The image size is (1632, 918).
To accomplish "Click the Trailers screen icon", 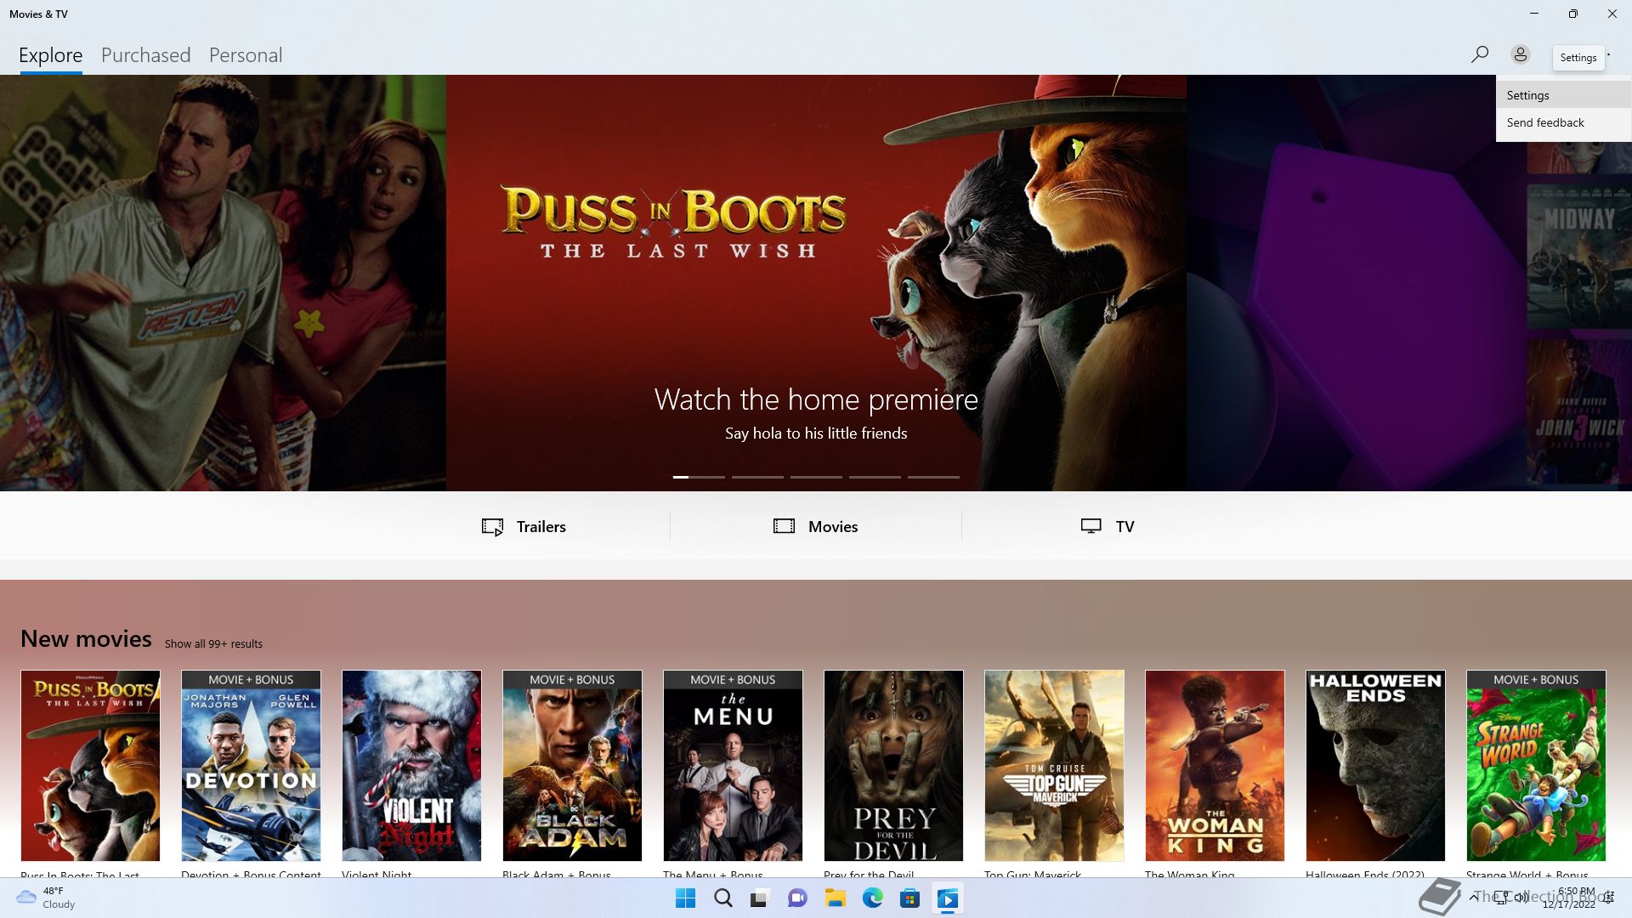I will 492,527.
